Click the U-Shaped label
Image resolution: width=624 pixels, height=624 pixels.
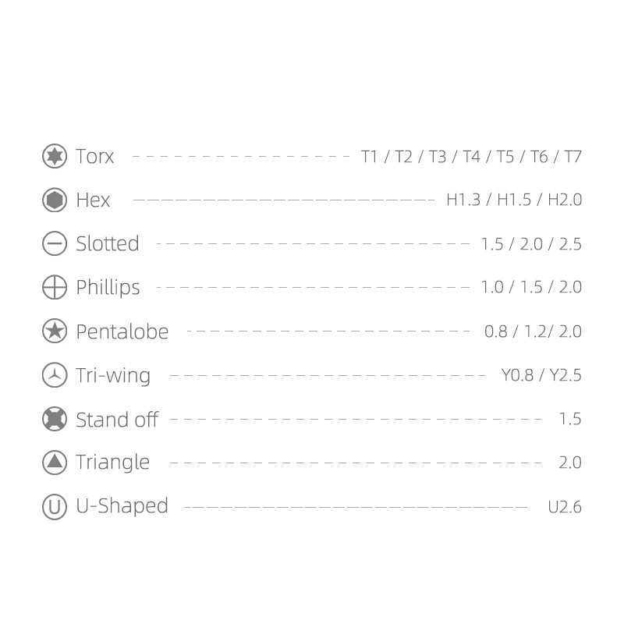click(122, 506)
